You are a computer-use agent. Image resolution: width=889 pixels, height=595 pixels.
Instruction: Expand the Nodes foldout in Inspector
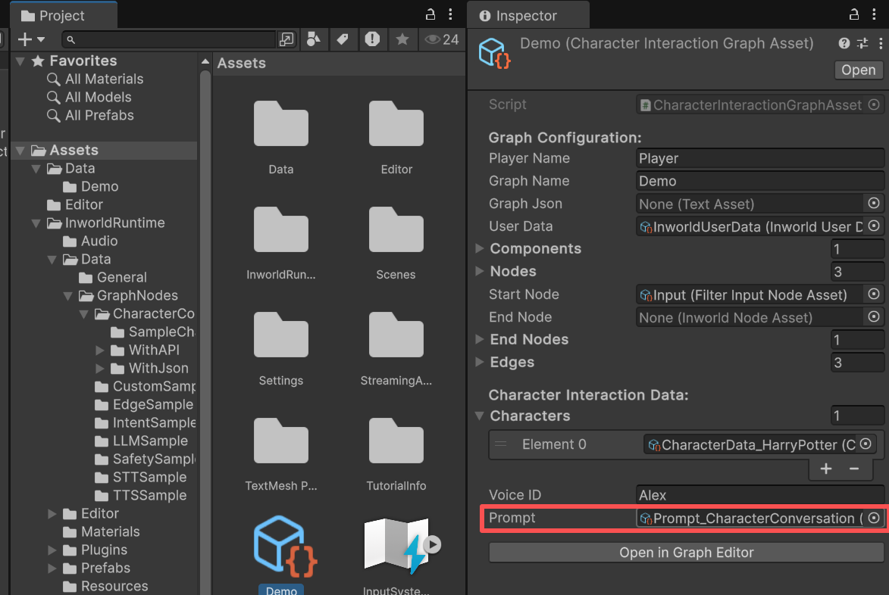[x=480, y=271]
